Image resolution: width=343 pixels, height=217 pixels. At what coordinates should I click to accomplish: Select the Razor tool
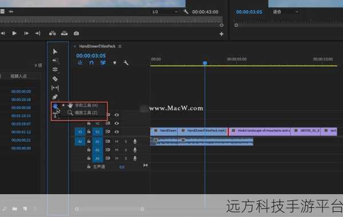click(x=55, y=79)
